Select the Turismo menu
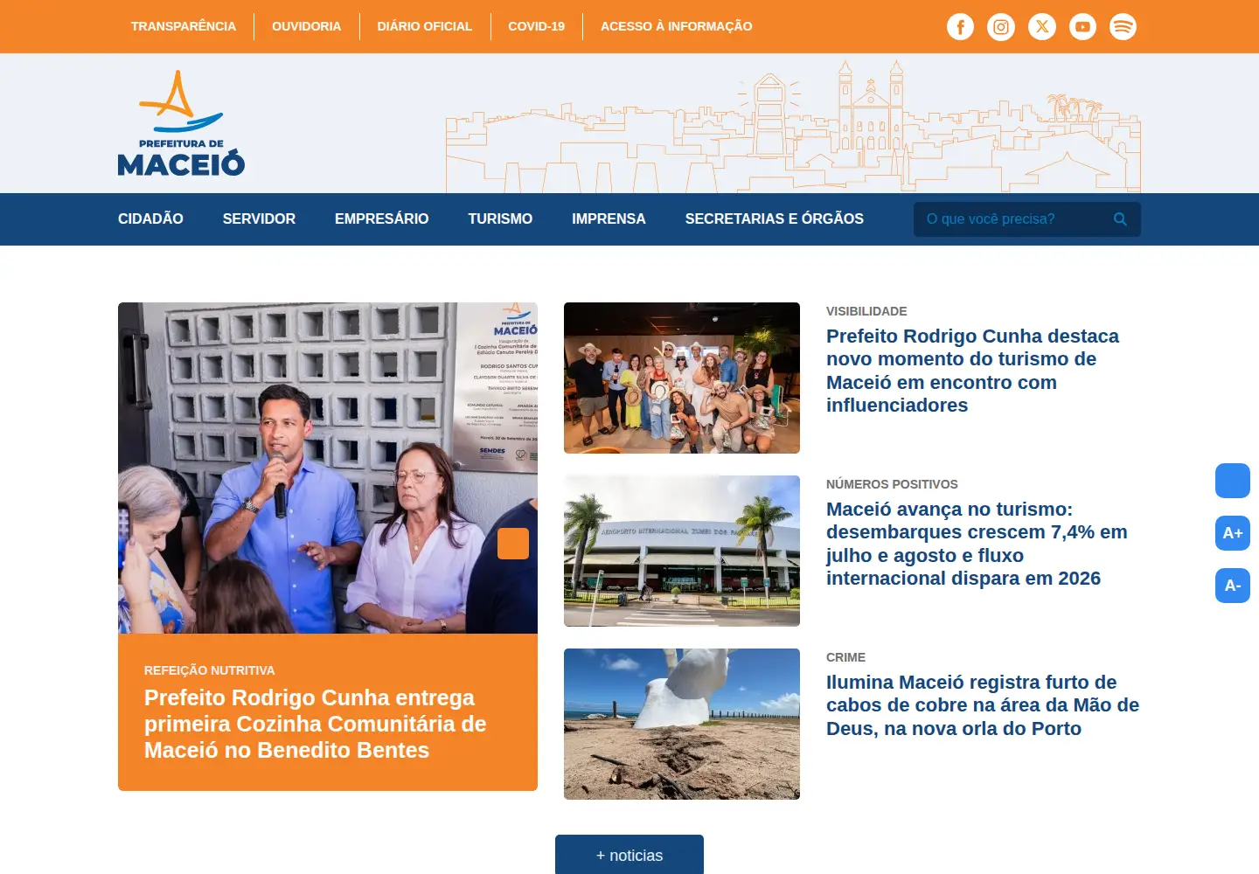 pyautogui.click(x=500, y=219)
